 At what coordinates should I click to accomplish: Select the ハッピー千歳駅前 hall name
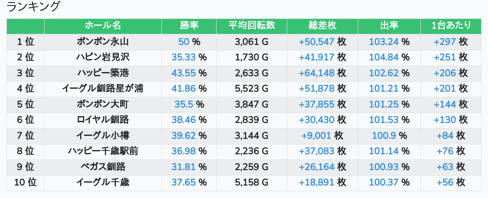pyautogui.click(x=103, y=151)
